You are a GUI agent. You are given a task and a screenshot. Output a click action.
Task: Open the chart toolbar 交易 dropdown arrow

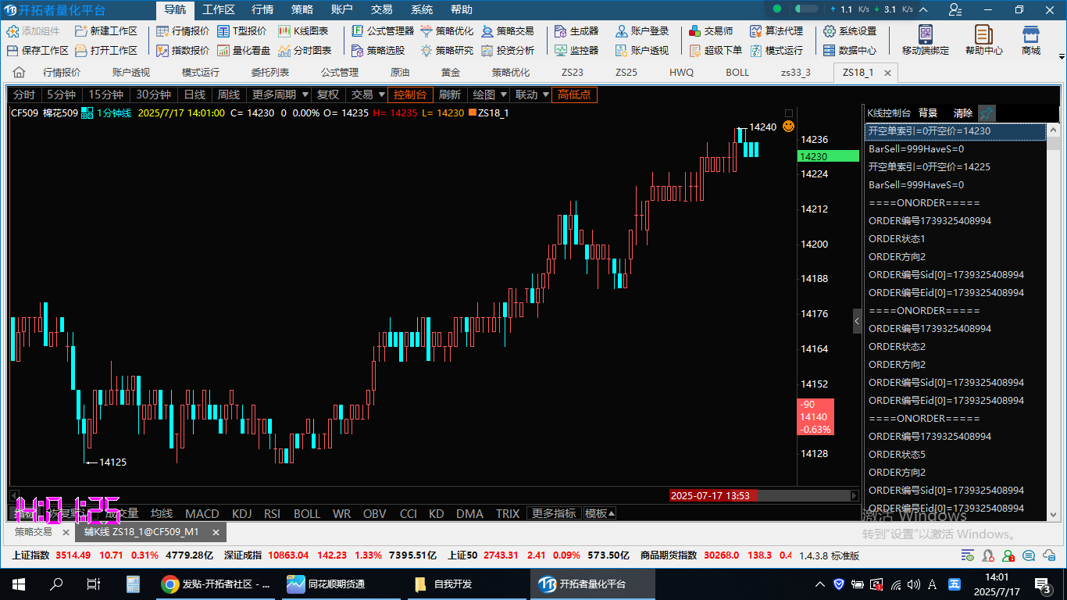click(x=381, y=95)
